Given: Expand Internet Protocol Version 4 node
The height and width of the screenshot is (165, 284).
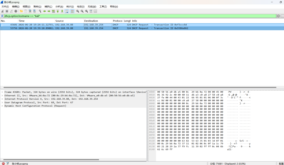Looking at the screenshot, I should pos(2,99).
